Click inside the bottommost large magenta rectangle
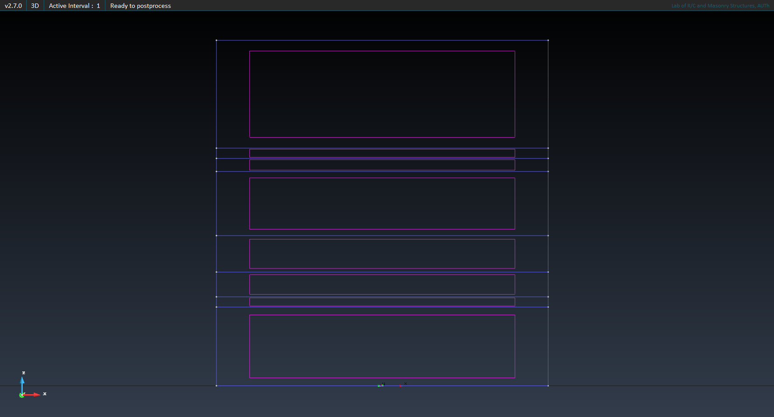This screenshot has width=774, height=417. coord(382,346)
